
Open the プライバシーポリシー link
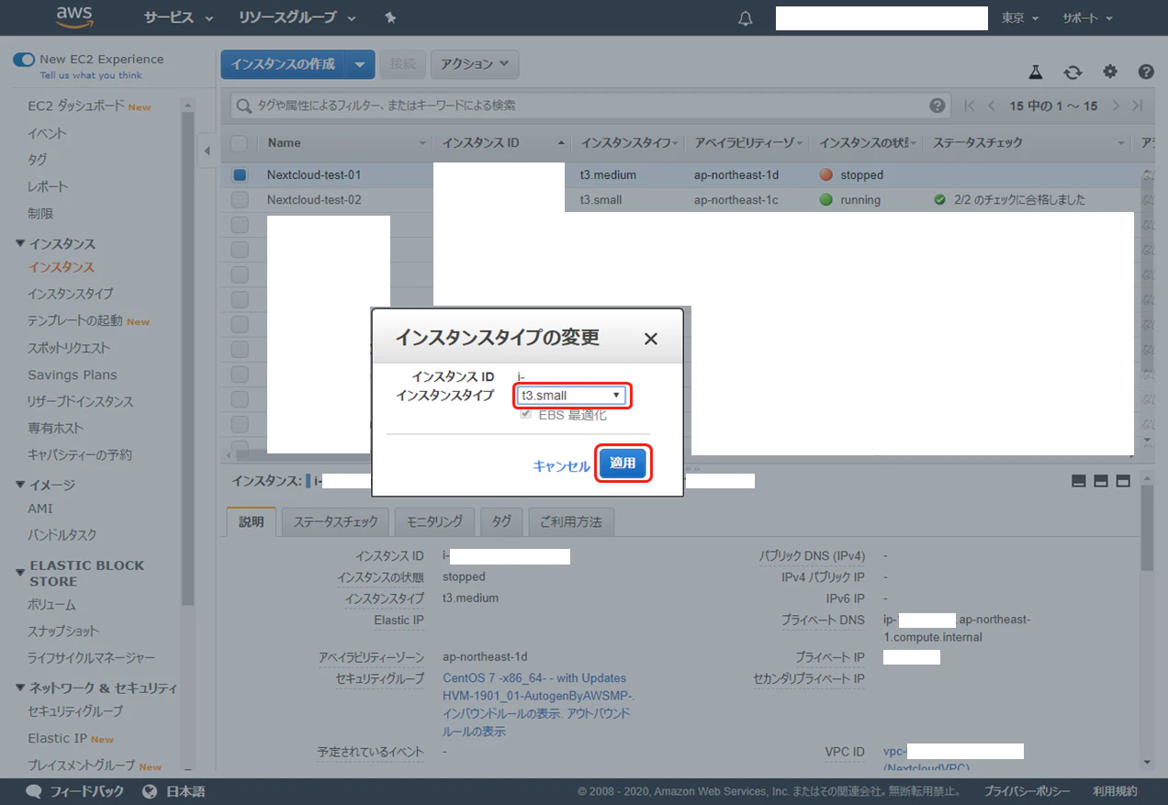pos(1027,791)
